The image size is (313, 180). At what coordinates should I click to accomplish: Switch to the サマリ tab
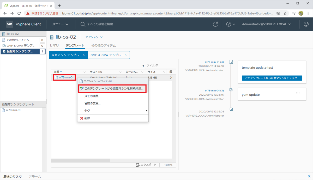(54, 45)
